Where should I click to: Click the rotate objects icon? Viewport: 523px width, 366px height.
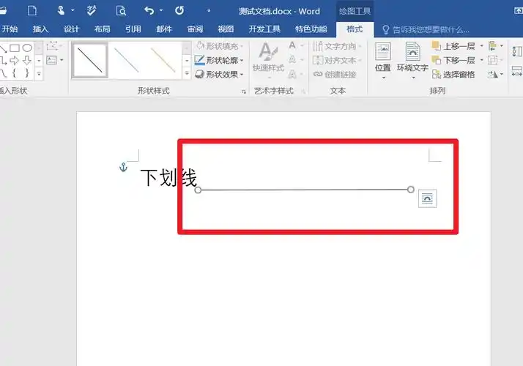pyautogui.click(x=495, y=75)
